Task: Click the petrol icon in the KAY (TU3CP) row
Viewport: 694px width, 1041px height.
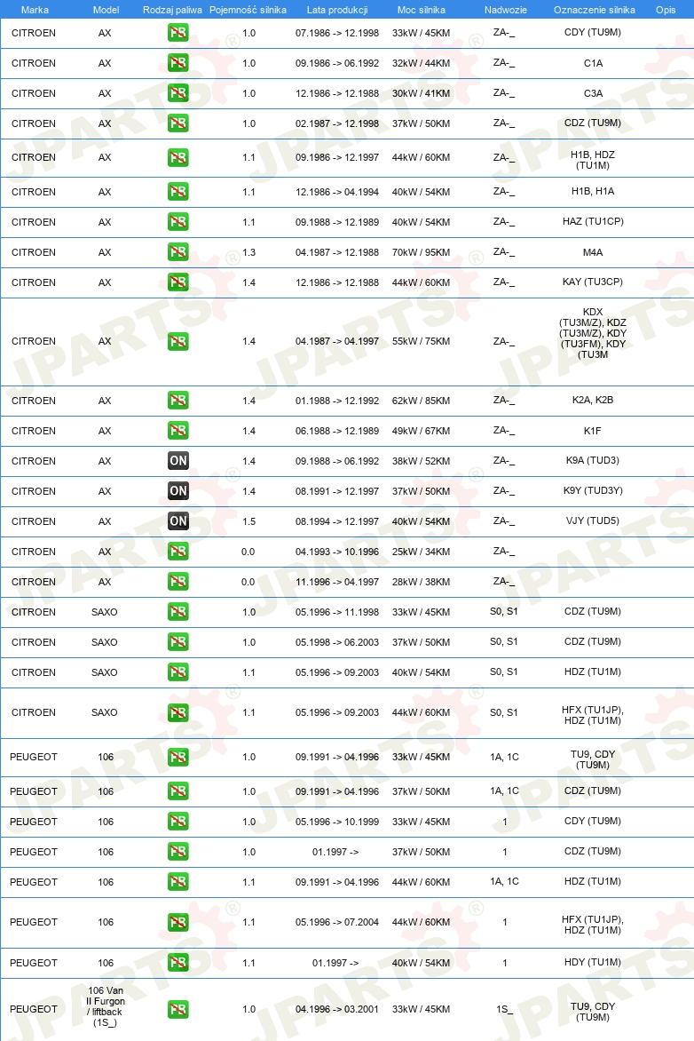Action: 177,282
